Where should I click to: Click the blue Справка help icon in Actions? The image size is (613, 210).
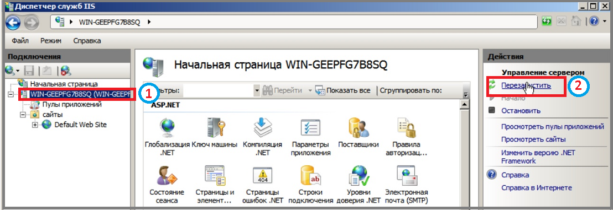click(x=492, y=175)
